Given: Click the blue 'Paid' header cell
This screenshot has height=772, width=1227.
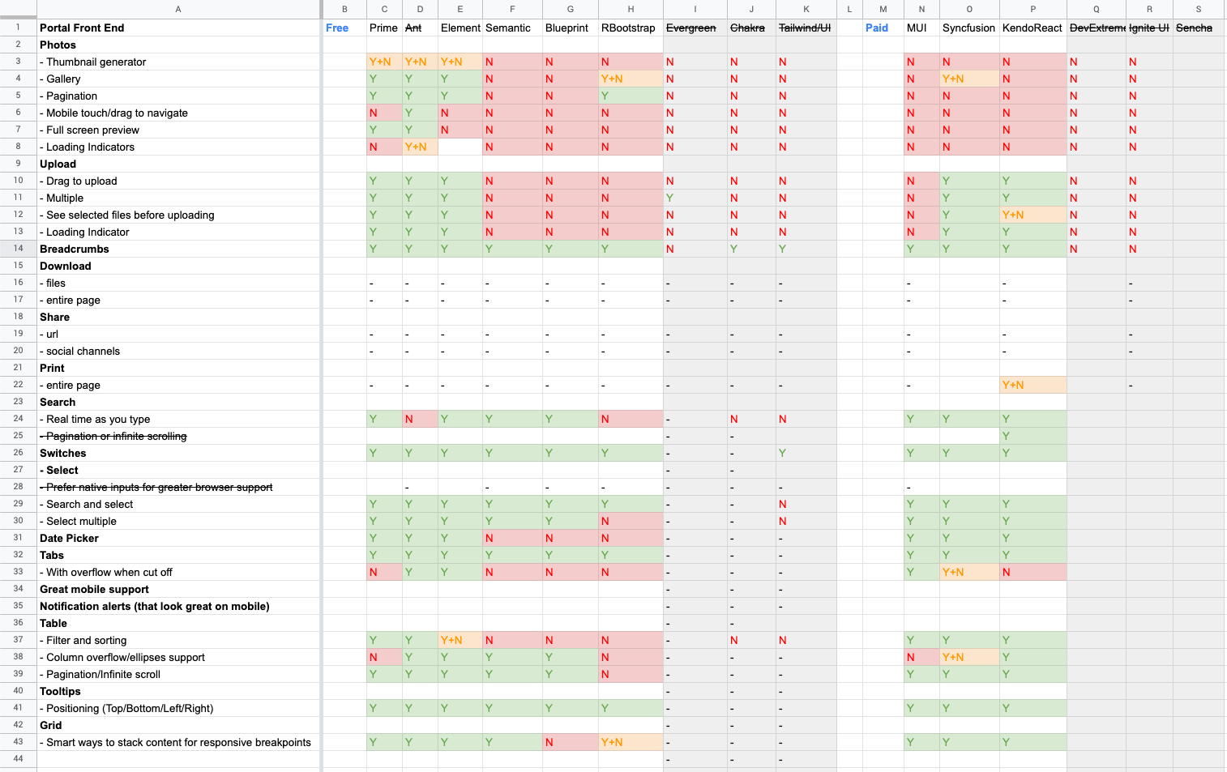Looking at the screenshot, I should click(x=883, y=28).
